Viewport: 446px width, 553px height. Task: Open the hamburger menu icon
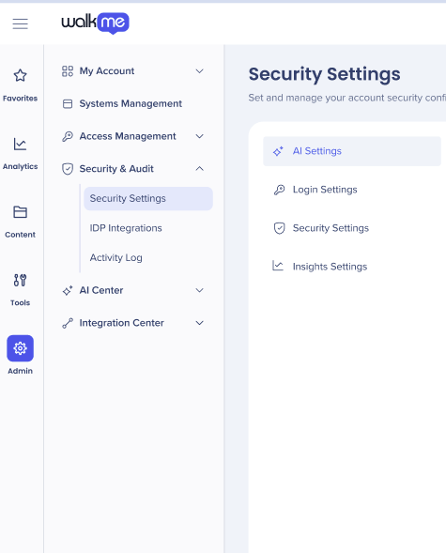tap(20, 23)
